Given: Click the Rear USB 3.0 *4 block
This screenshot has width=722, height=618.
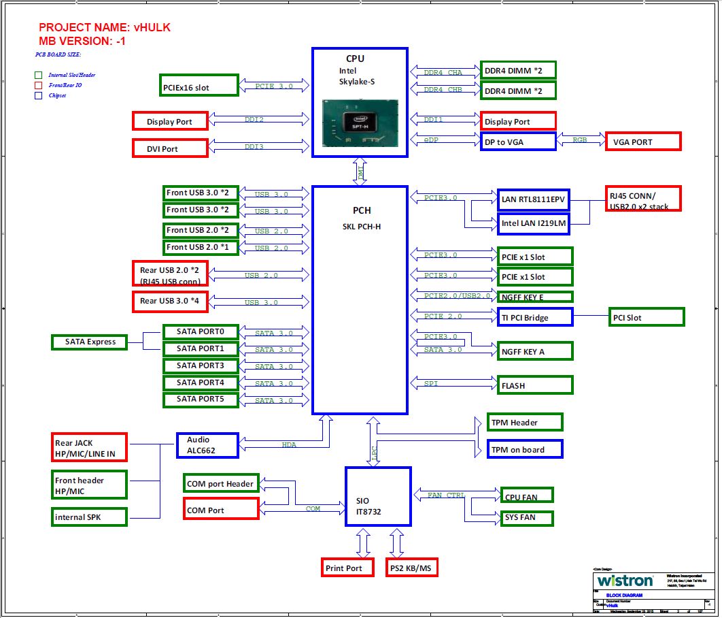Looking at the screenshot, I should (x=170, y=302).
